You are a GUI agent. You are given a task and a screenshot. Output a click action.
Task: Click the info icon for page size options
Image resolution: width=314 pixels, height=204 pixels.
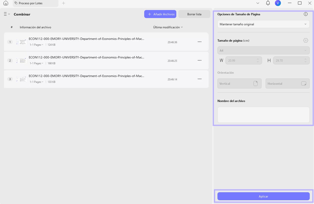click(305, 14)
